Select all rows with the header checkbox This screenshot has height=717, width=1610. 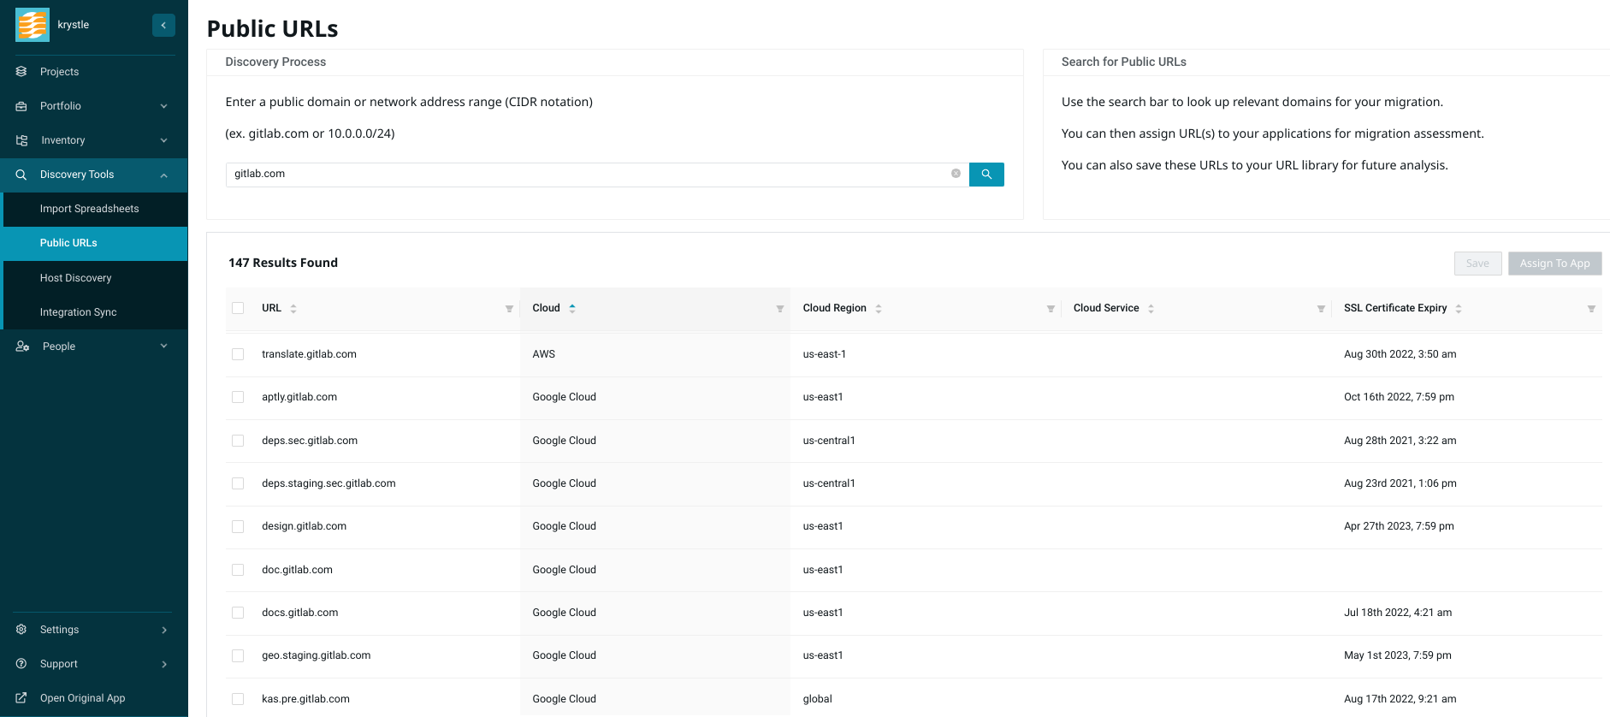tap(238, 308)
